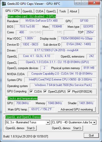Open the About tab
The image size is (102, 142).
point(73,11)
